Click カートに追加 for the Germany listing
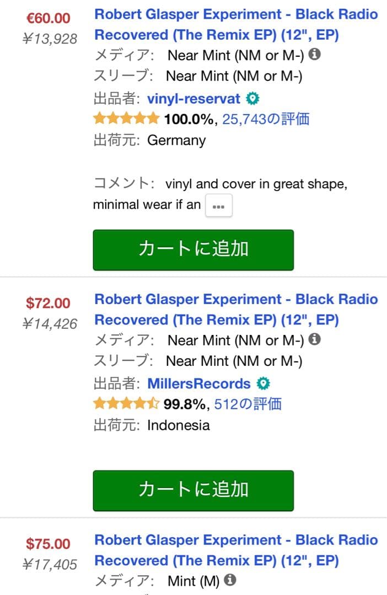 click(x=193, y=250)
